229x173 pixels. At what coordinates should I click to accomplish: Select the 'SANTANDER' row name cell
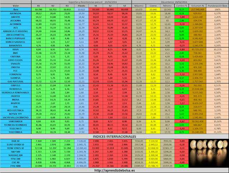tap(16, 121)
